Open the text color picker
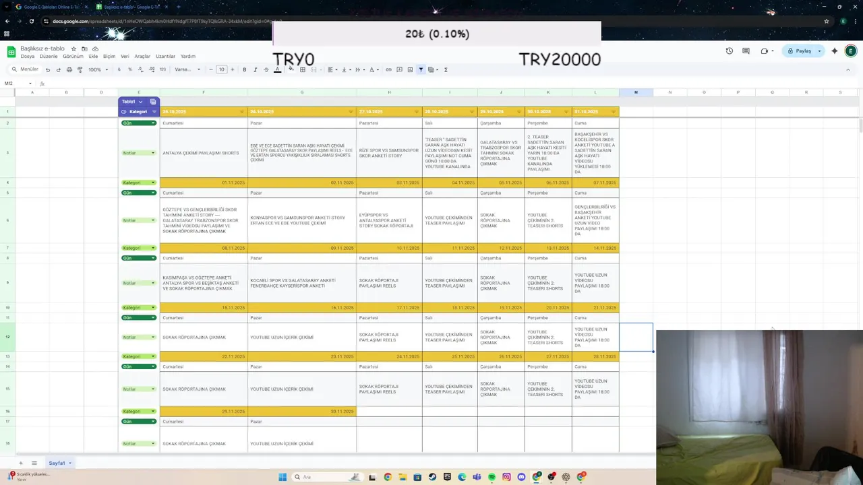The width and height of the screenshot is (863, 485). [277, 69]
